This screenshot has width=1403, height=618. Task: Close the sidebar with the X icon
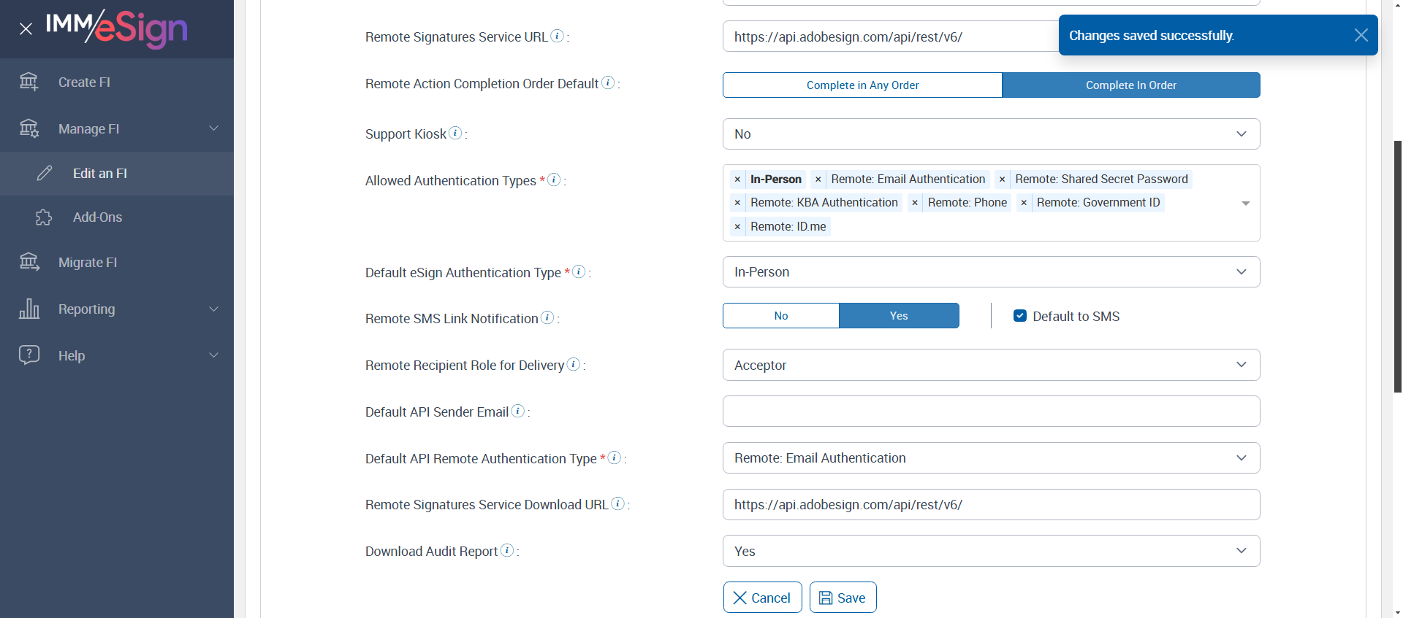(26, 29)
